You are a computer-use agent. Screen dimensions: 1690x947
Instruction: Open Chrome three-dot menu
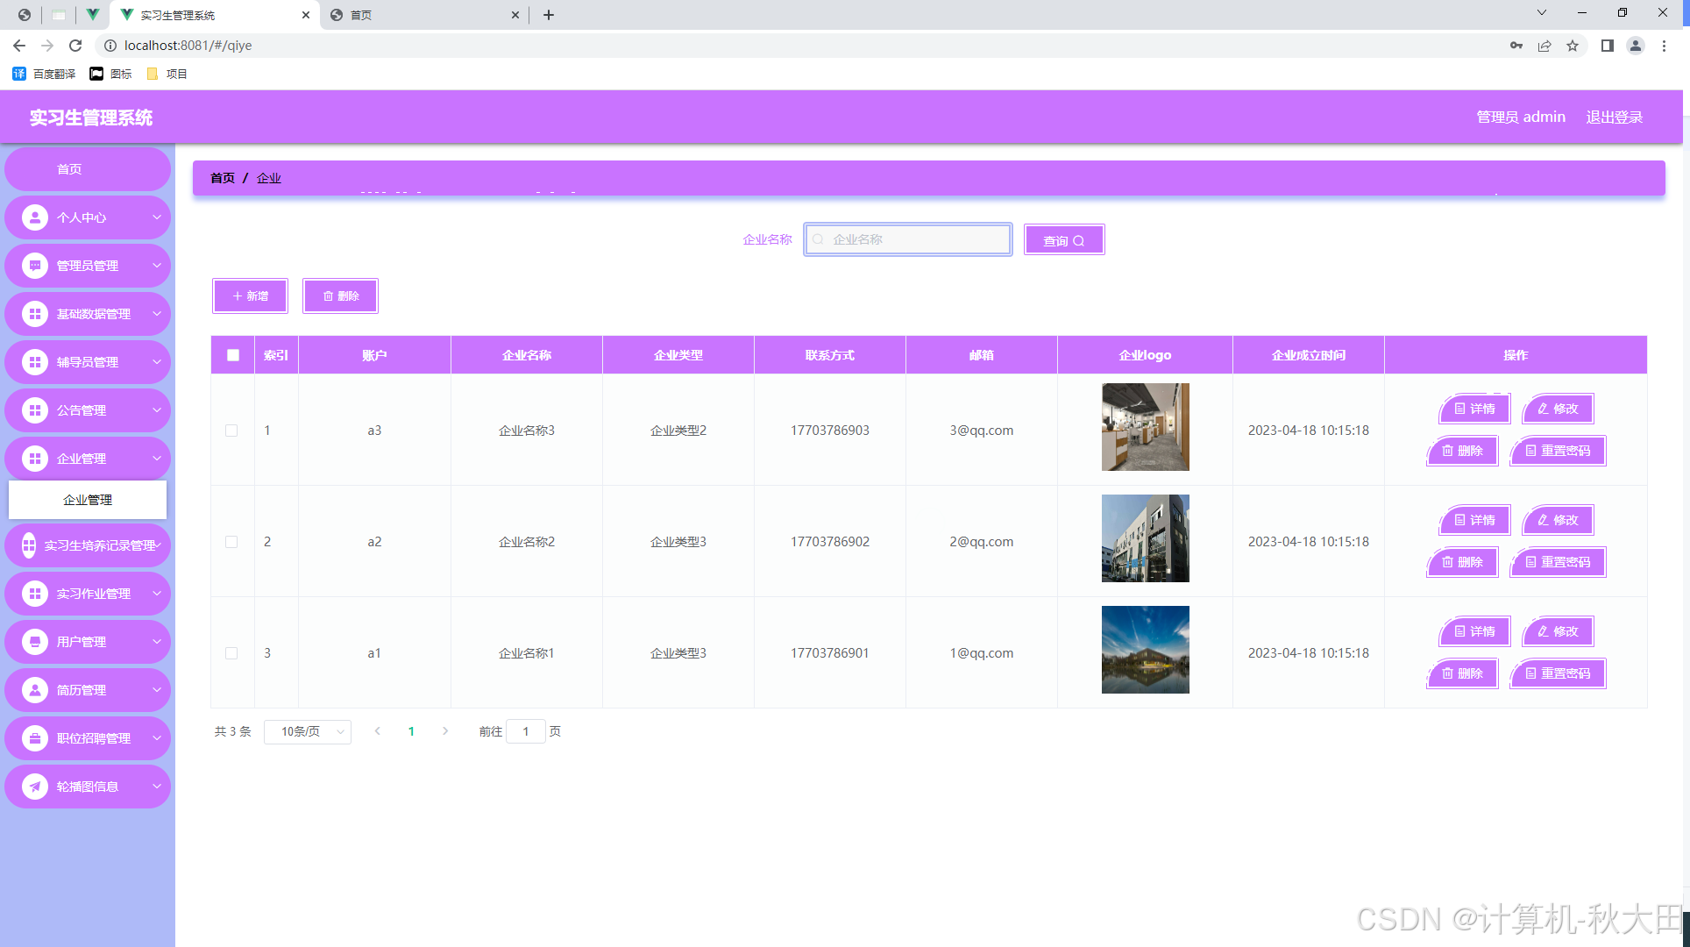pyautogui.click(x=1664, y=46)
